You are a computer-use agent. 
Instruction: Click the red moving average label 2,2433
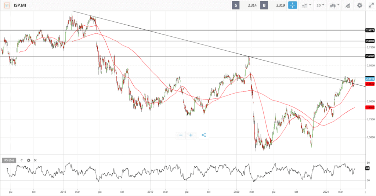tap(370, 84)
